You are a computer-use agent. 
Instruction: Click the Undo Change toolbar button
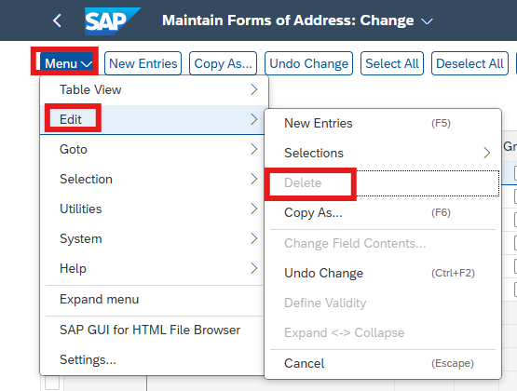point(308,63)
